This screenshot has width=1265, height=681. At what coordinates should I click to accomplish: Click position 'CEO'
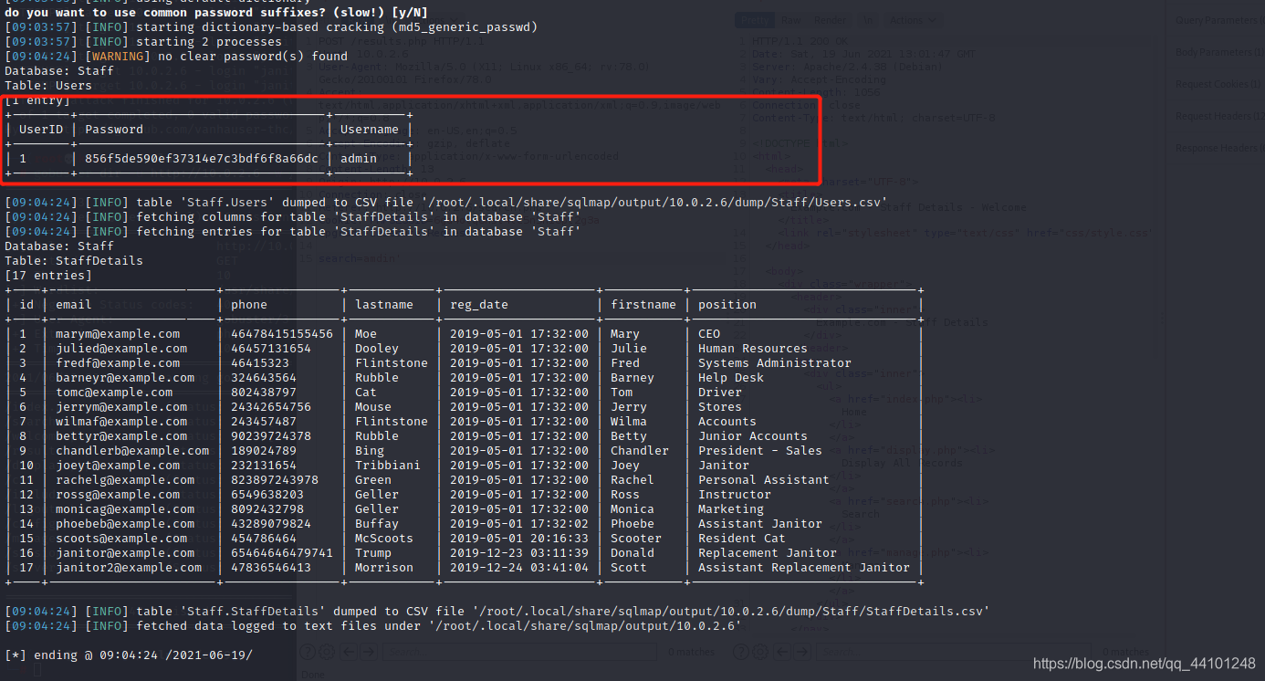[709, 334]
